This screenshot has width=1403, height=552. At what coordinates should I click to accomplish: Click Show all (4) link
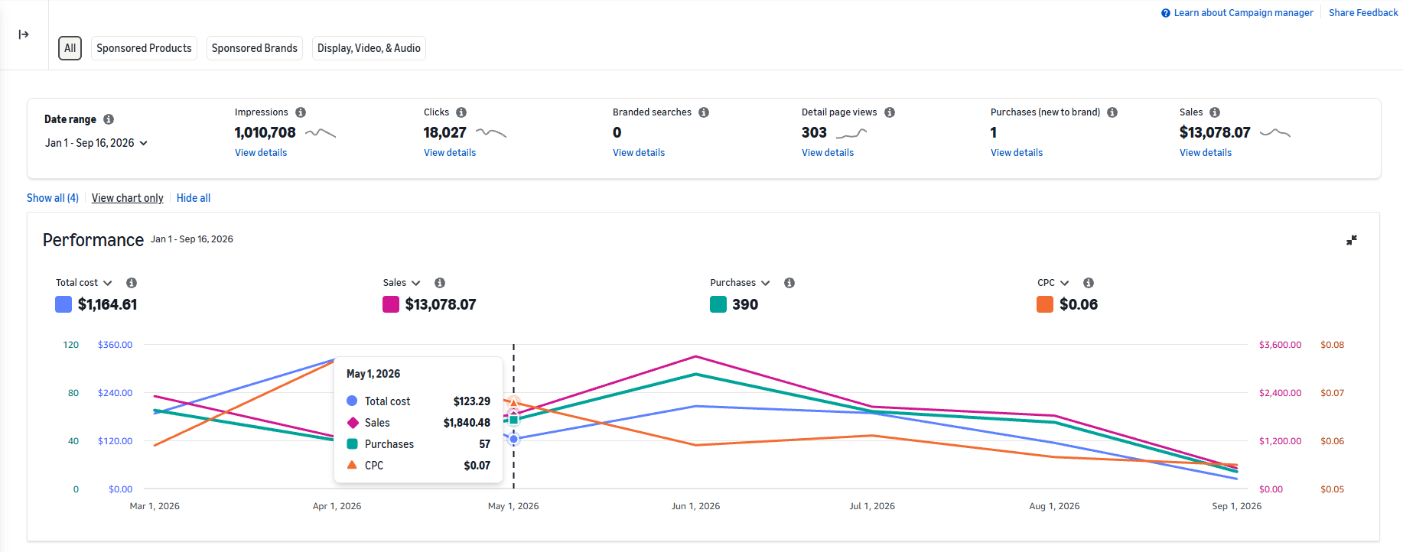tap(53, 198)
